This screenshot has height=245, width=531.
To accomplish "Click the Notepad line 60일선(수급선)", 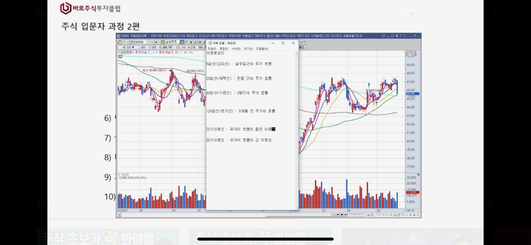I will point(237,93).
